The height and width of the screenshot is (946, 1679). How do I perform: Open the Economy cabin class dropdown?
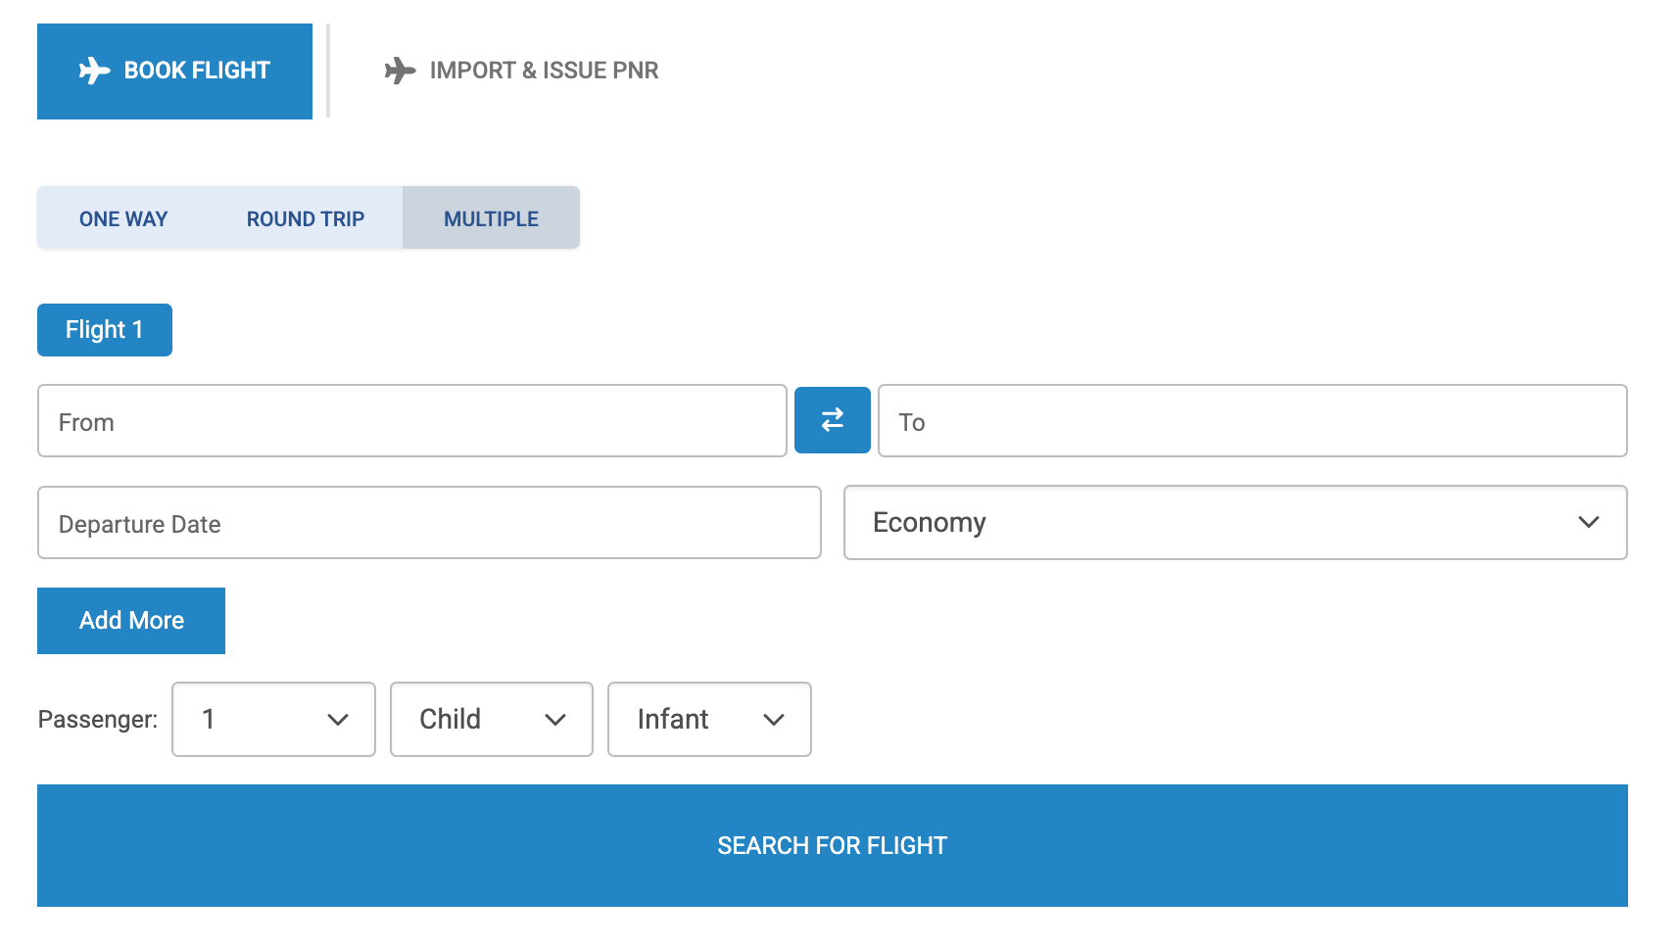click(1234, 523)
